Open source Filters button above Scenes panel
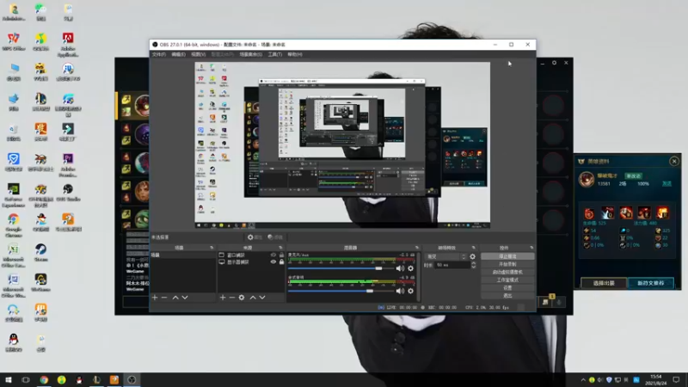 pyautogui.click(x=275, y=237)
